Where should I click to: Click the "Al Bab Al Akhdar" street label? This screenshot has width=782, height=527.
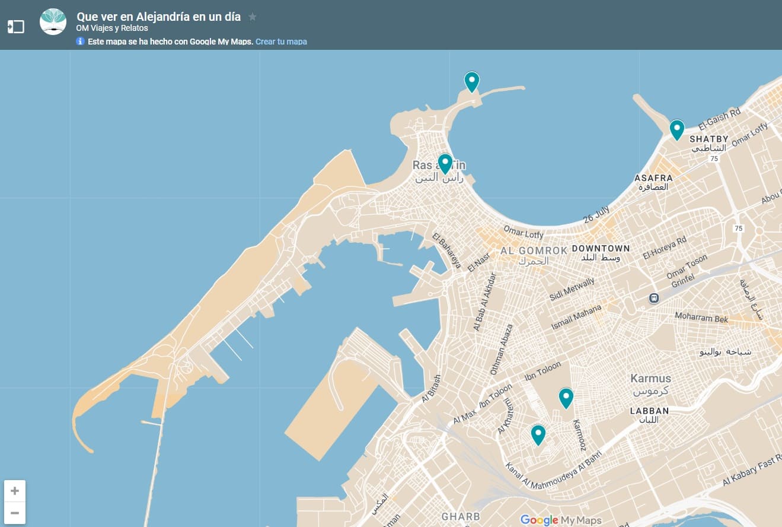pos(484,302)
